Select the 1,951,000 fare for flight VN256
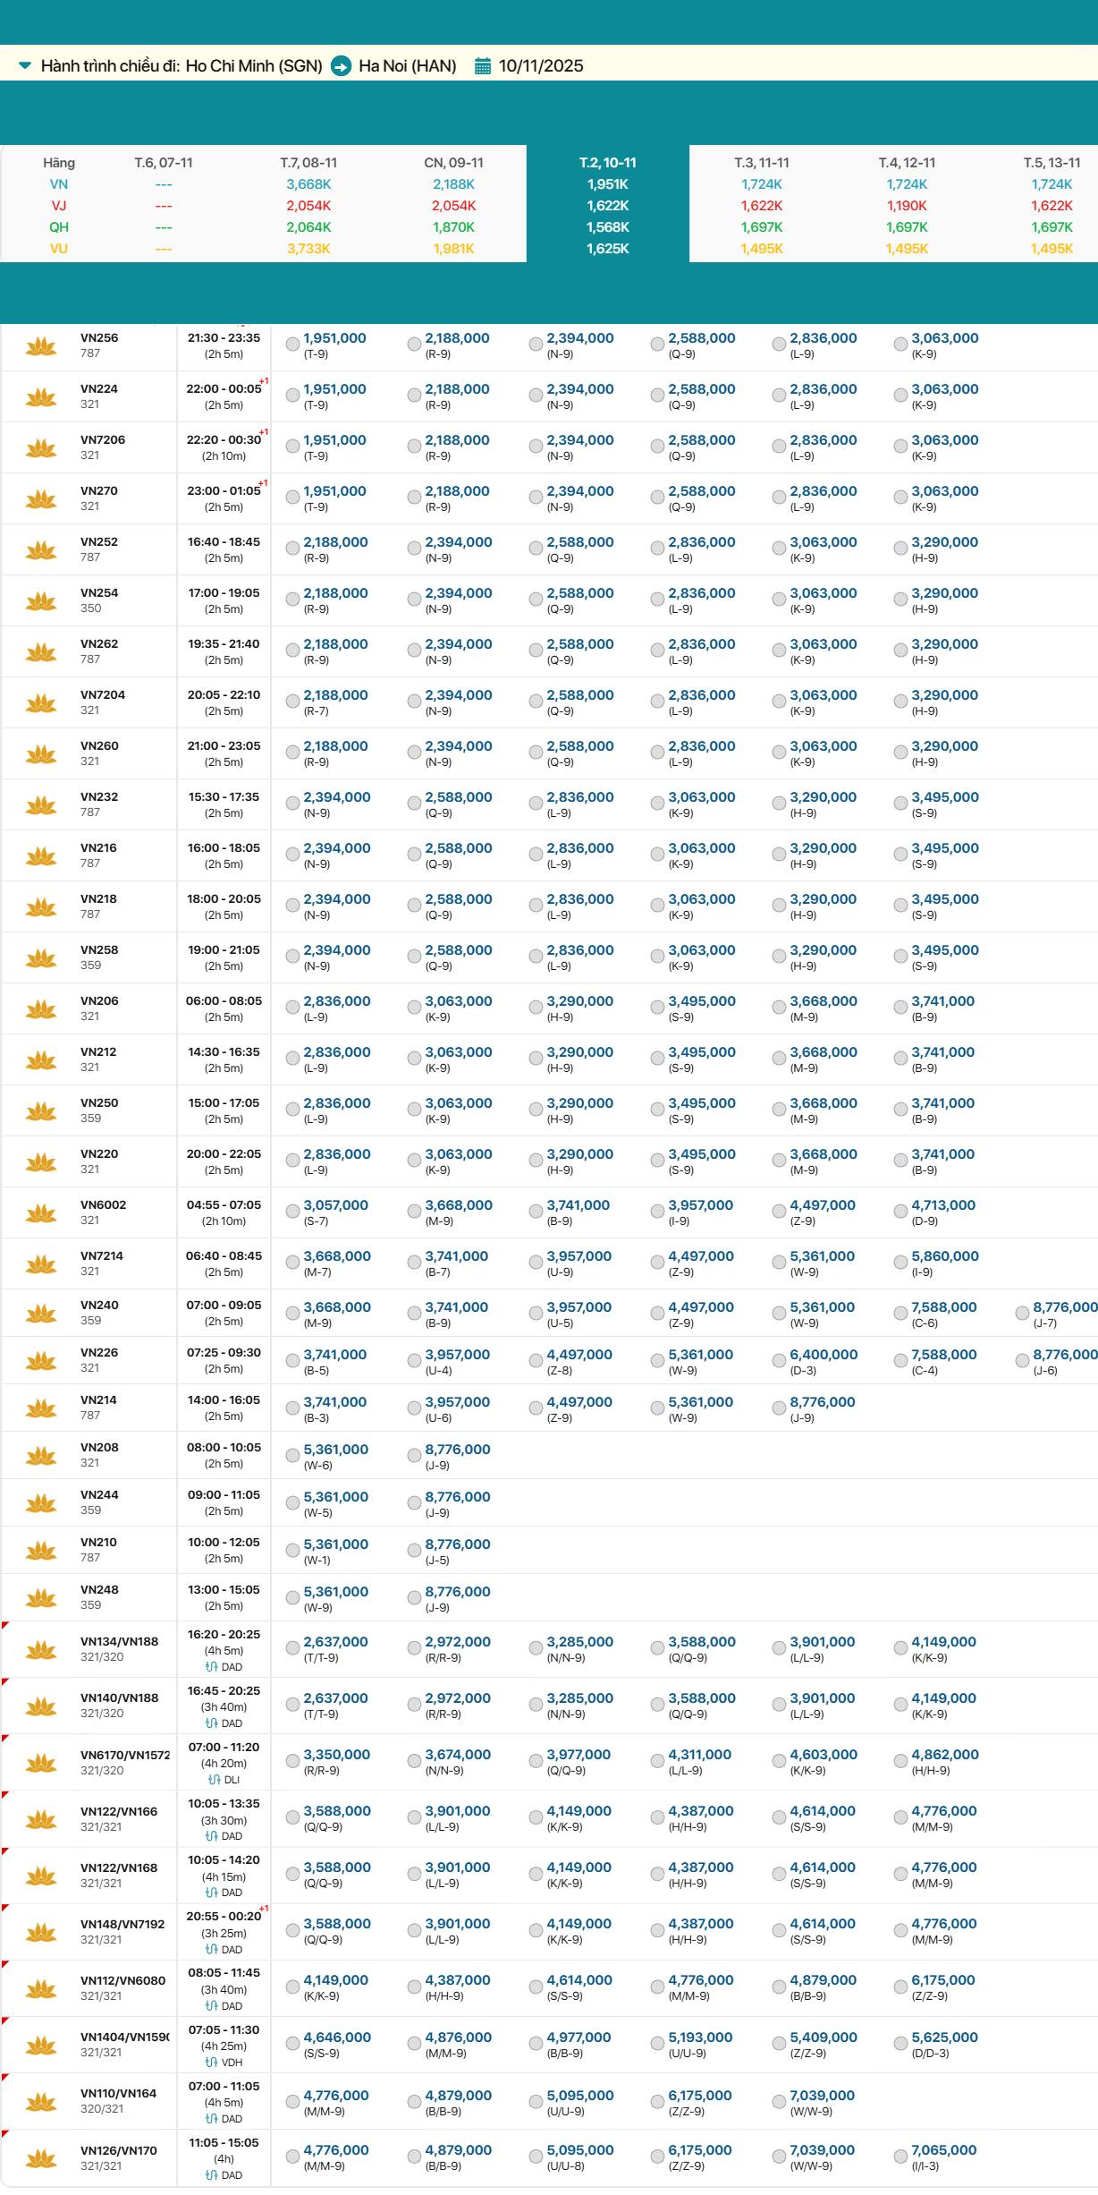 (x=292, y=345)
